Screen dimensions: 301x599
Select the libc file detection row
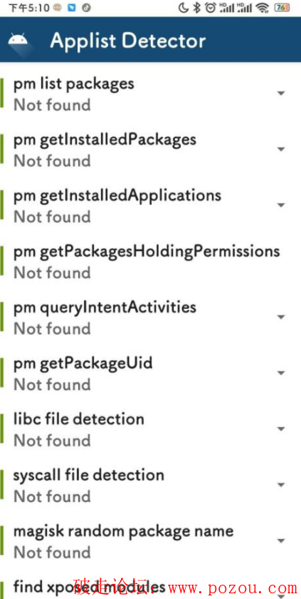151,429
